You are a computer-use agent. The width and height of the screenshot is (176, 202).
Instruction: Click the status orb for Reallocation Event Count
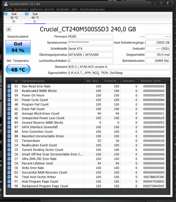9,145
